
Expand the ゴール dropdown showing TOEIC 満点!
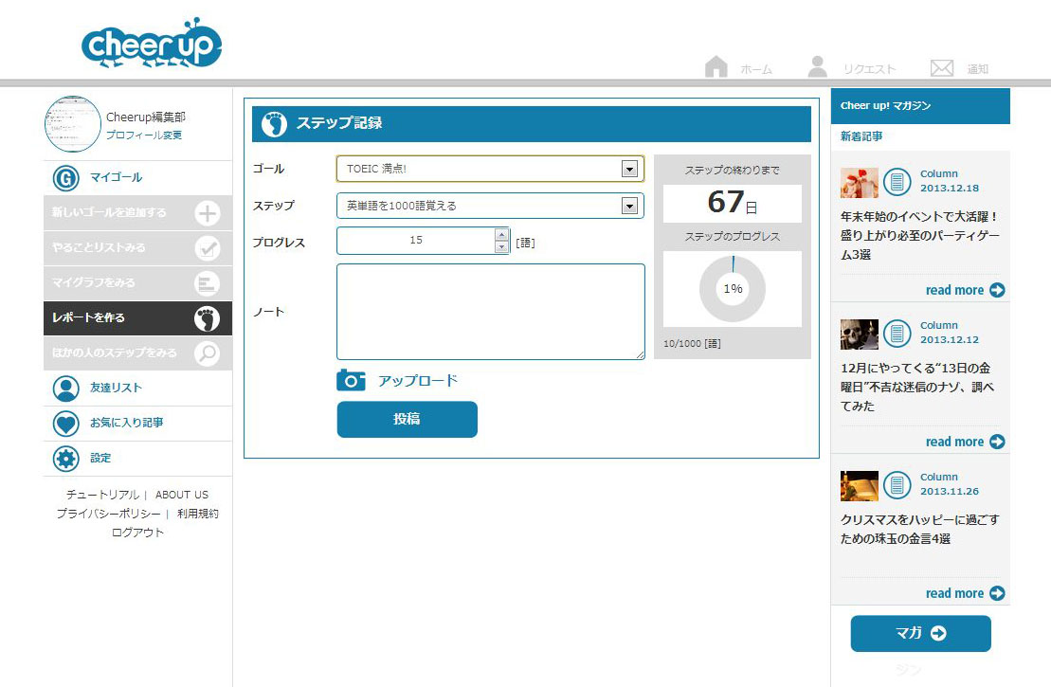pos(628,169)
